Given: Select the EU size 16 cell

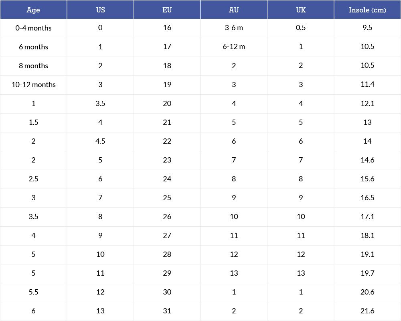Looking at the screenshot, I should pyautogui.click(x=167, y=28).
